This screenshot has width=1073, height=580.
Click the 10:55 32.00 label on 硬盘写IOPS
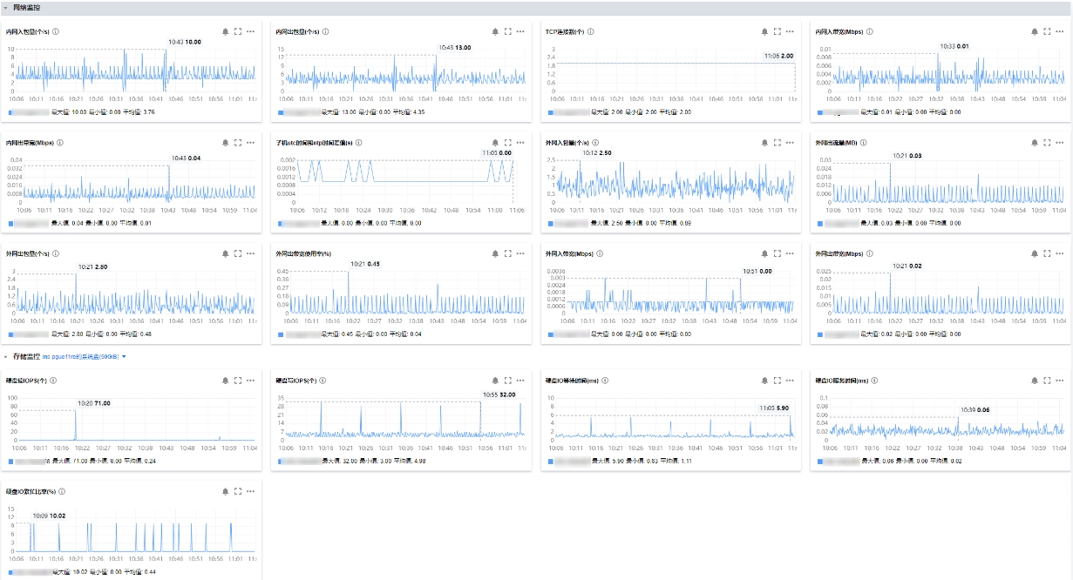pos(499,395)
